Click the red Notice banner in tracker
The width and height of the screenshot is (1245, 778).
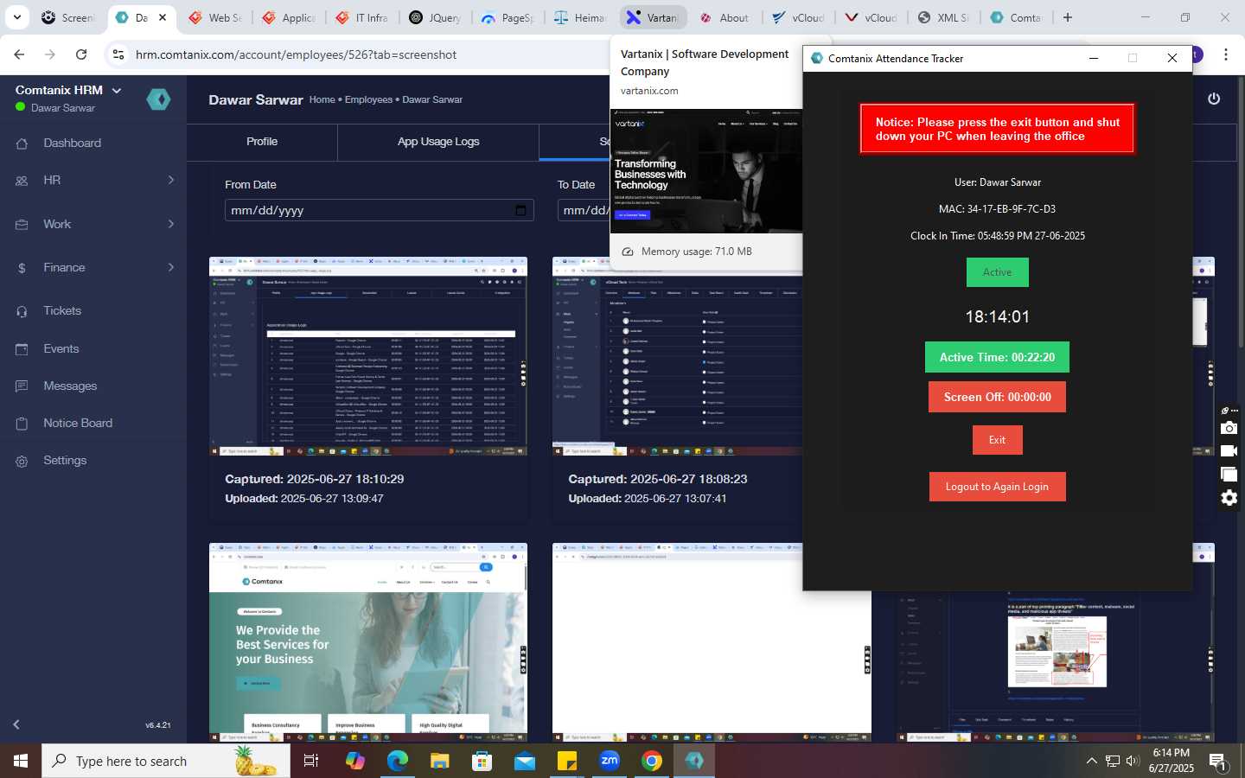click(x=997, y=129)
